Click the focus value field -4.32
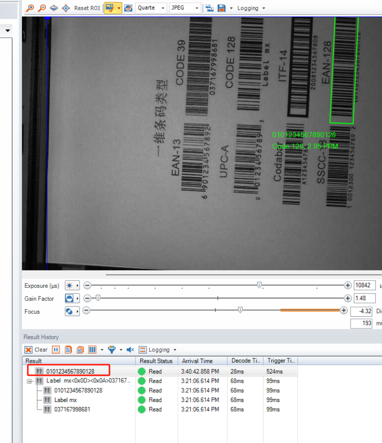Viewport: 382px width, 443px height. pos(361,311)
